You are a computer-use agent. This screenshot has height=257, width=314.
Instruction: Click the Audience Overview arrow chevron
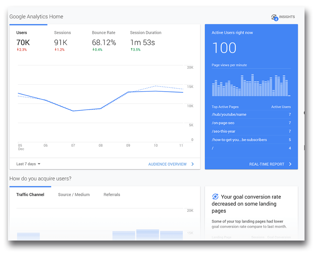(x=193, y=164)
